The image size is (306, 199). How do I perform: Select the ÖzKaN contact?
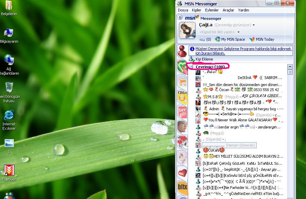click(214, 150)
